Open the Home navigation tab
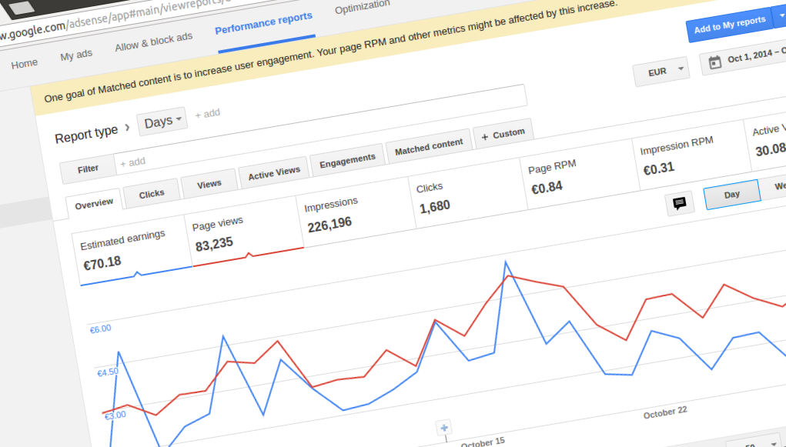 [x=24, y=64]
